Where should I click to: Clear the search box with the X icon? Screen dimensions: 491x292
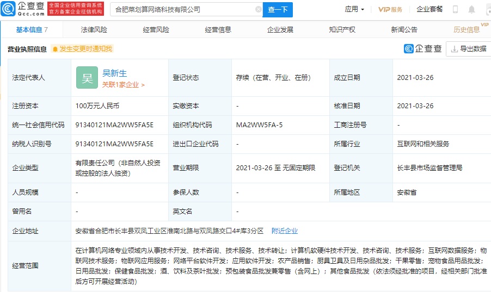pos(259,9)
